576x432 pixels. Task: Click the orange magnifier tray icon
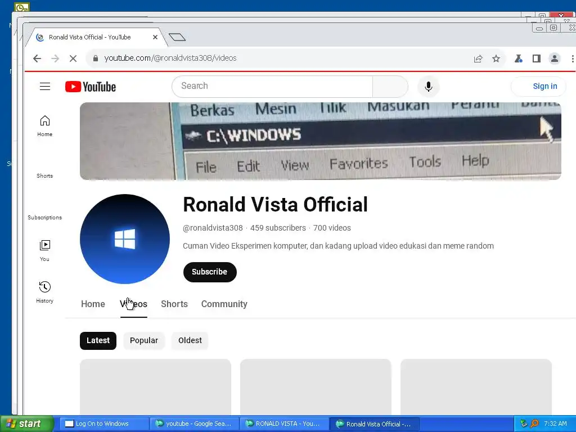[x=534, y=424]
